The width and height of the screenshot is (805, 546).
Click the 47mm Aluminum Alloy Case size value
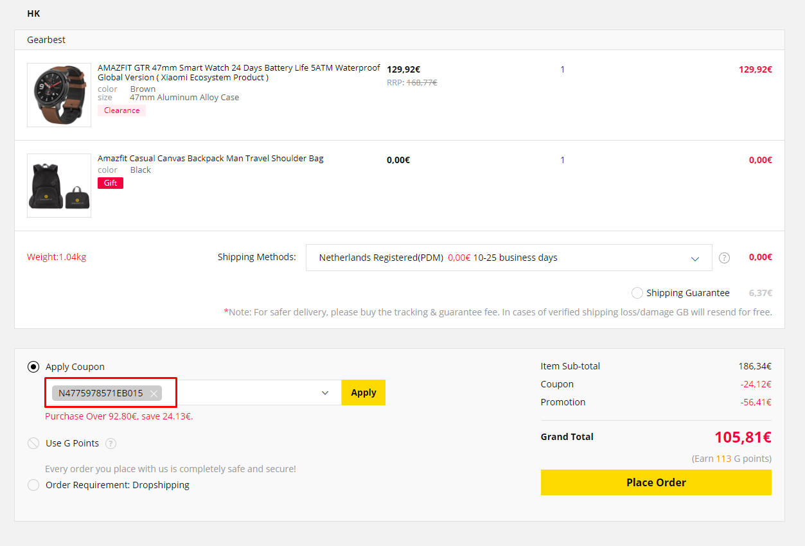pyautogui.click(x=184, y=98)
